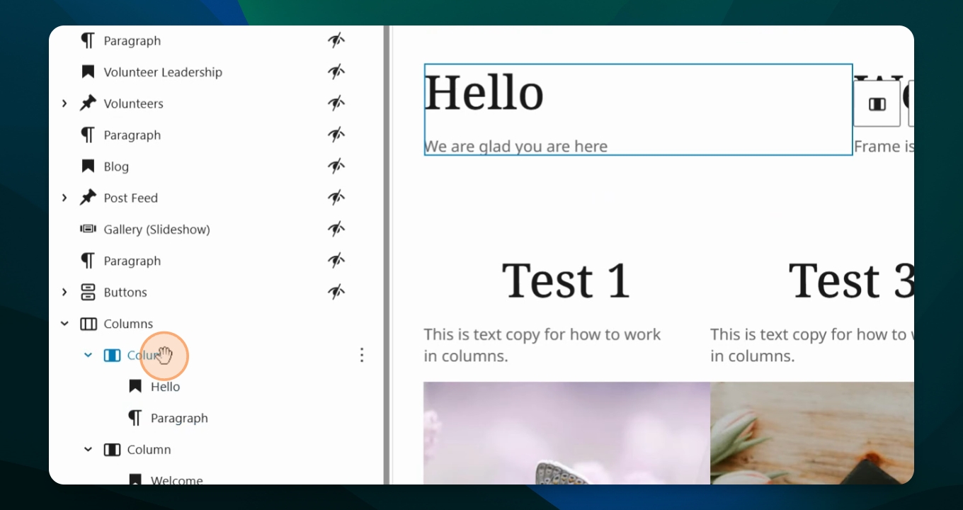Open the options menu for the selected Column
963x510 pixels.
(362, 355)
